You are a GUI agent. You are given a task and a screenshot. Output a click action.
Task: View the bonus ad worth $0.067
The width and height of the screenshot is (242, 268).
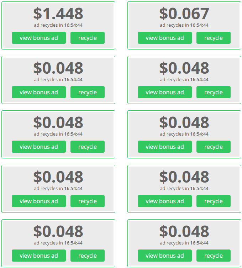(x=164, y=38)
